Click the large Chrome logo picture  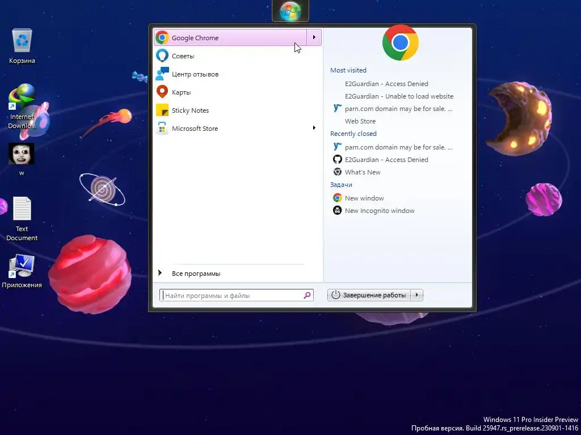click(x=400, y=43)
